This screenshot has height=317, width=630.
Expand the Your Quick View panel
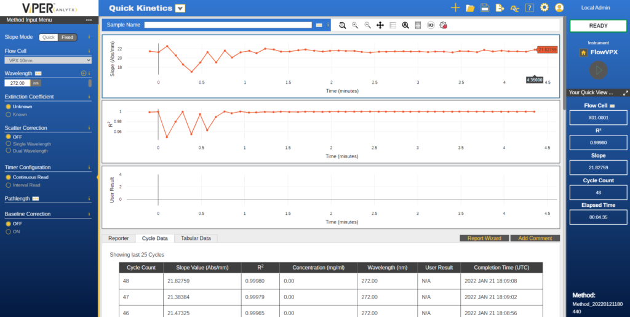[625, 93]
